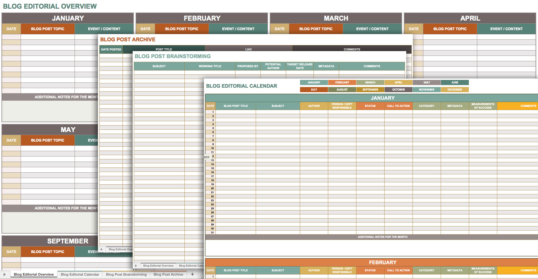Click the plus icon to add a new sheet

tap(192, 274)
